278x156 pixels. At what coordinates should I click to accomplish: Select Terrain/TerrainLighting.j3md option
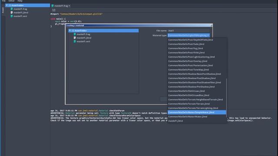tap(197, 108)
